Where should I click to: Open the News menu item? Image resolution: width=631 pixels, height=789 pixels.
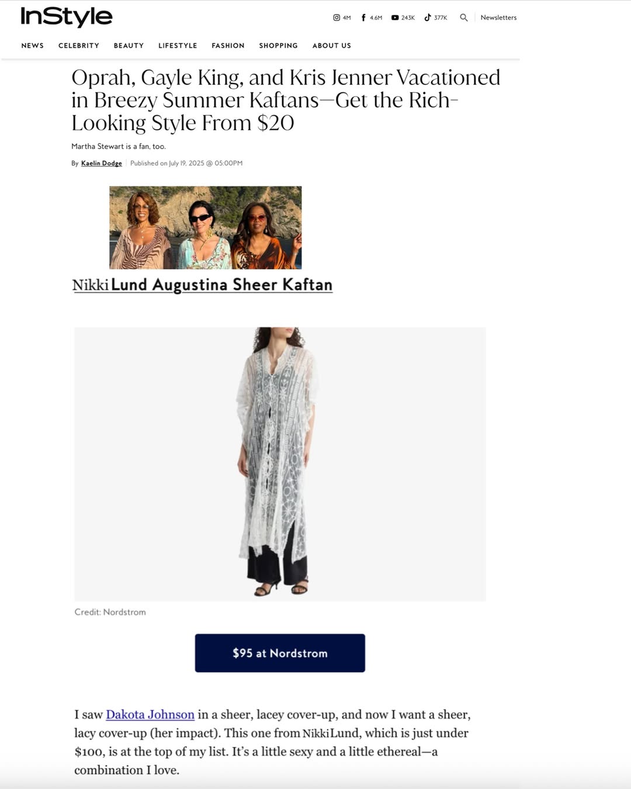coord(33,46)
